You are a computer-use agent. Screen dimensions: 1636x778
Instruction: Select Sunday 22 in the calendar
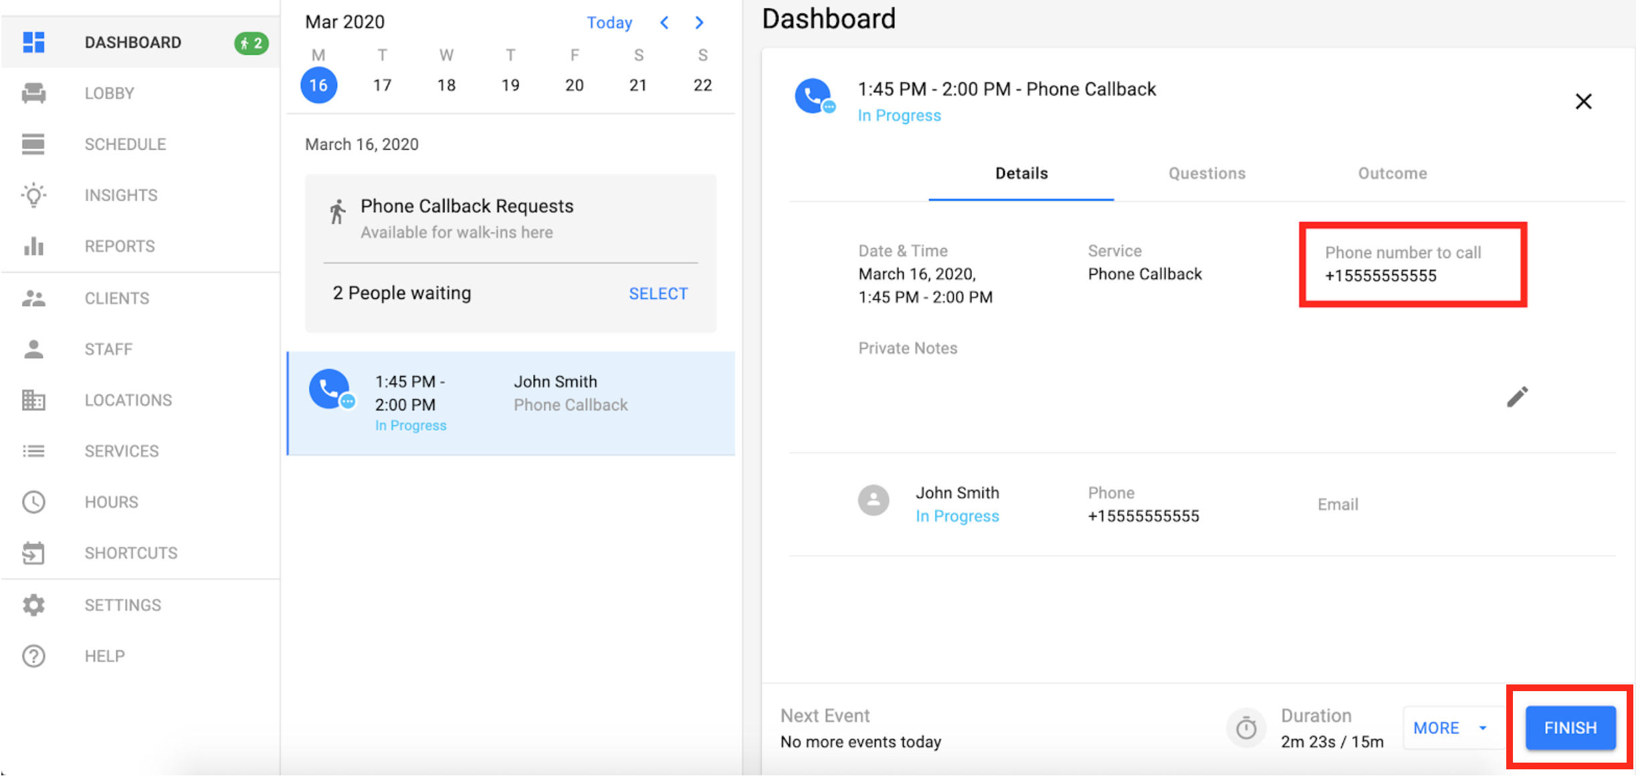click(x=702, y=85)
